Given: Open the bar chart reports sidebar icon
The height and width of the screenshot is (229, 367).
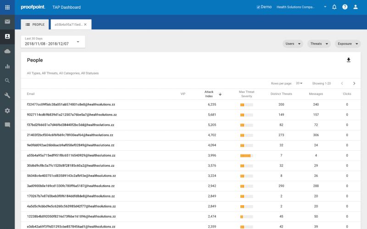Looking at the screenshot, I should tap(7, 66).
